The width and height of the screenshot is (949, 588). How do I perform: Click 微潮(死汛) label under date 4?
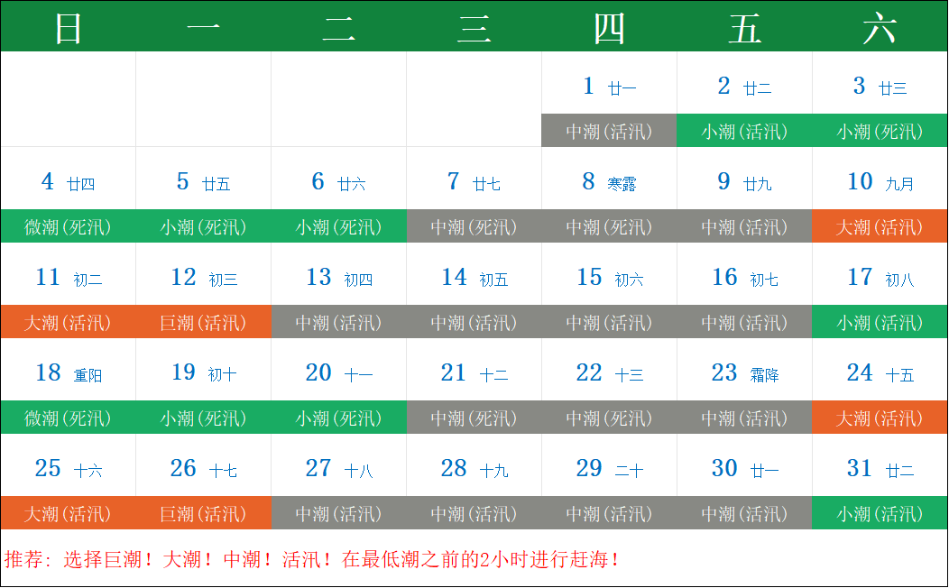click(x=68, y=227)
